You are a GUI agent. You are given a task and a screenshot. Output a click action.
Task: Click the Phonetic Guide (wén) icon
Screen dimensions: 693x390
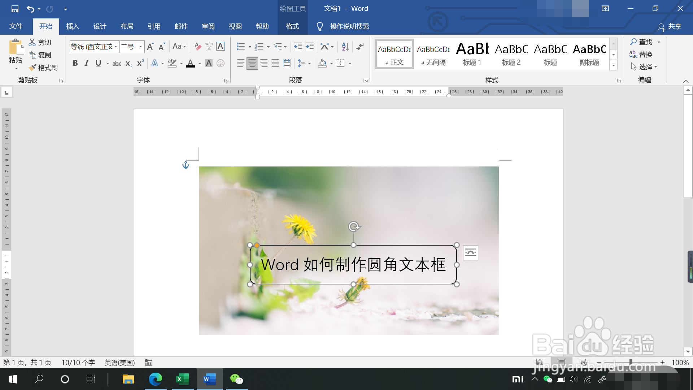coord(209,46)
